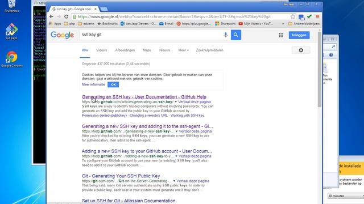Click the Google logo
Screen dimensions: 364x204
[62, 35]
